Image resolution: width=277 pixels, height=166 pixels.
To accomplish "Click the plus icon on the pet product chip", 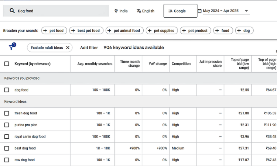I will (x=184, y=31).
